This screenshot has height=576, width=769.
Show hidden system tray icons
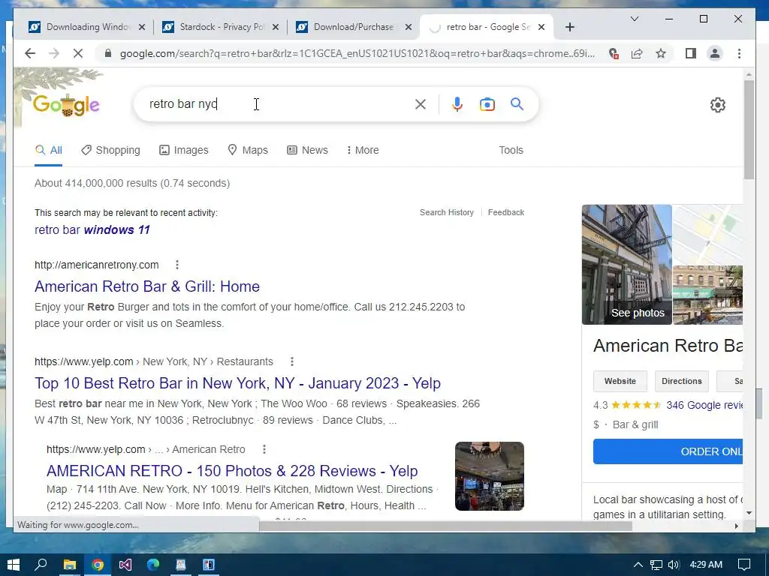pyautogui.click(x=638, y=565)
